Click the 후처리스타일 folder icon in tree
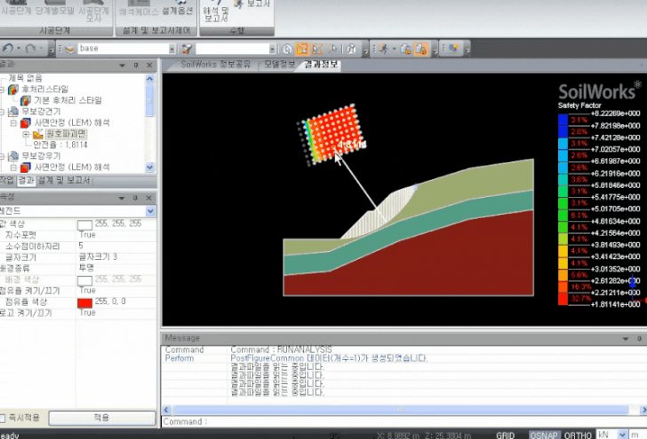This screenshot has width=647, height=439. point(12,90)
